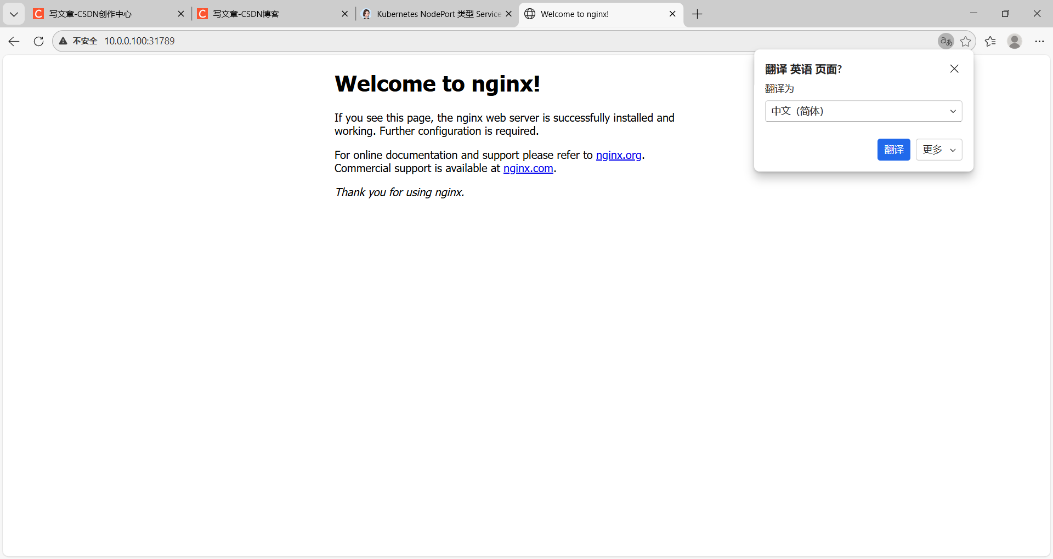
Task: Click the blue 翻译 button
Action: (x=894, y=150)
